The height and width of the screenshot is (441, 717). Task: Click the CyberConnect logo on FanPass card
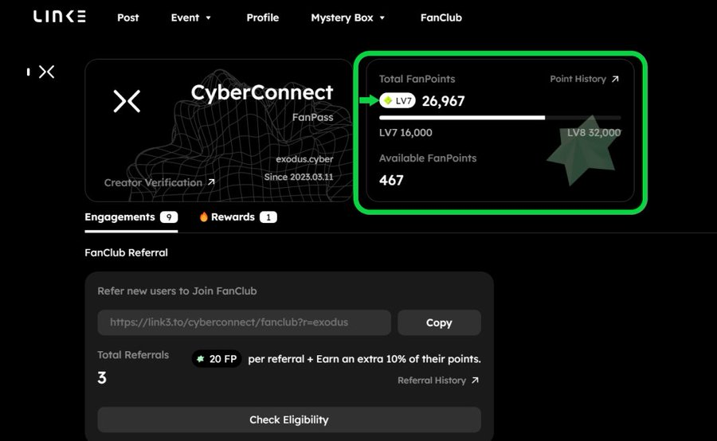127,101
